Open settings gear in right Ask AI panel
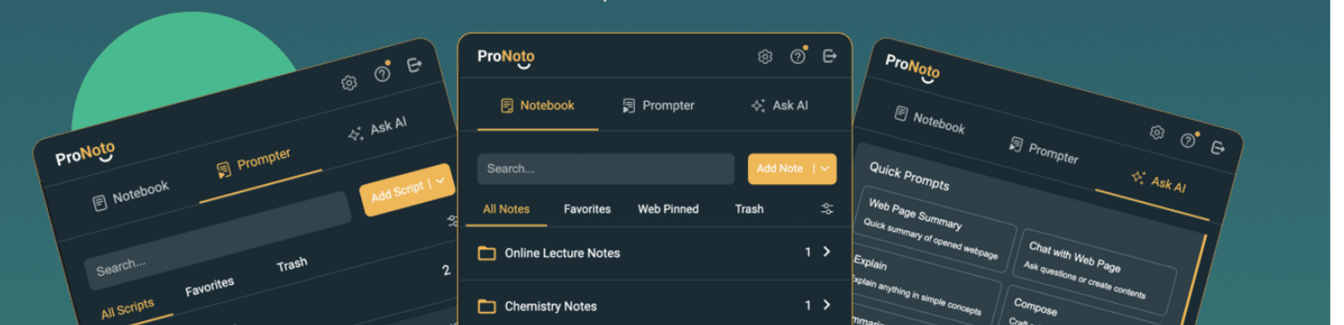The width and height of the screenshot is (1344, 325). (1157, 132)
